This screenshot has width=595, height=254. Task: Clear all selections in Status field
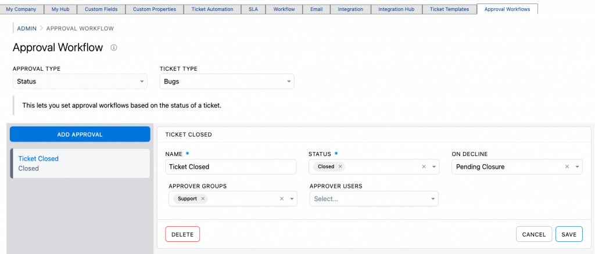click(424, 166)
